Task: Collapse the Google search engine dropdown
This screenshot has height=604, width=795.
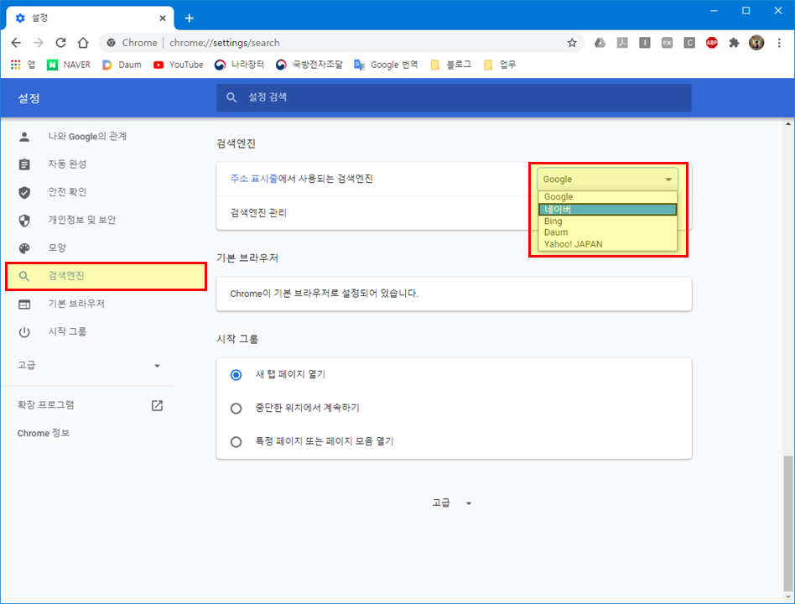Action: click(x=607, y=179)
